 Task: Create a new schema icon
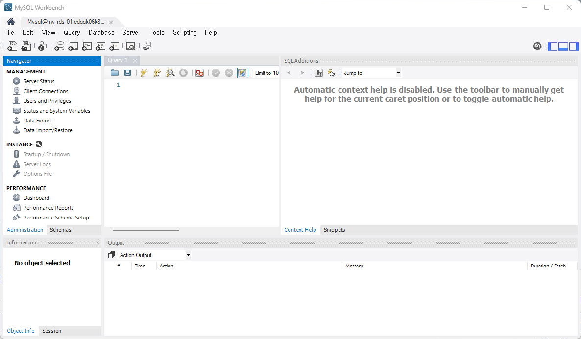click(x=59, y=46)
